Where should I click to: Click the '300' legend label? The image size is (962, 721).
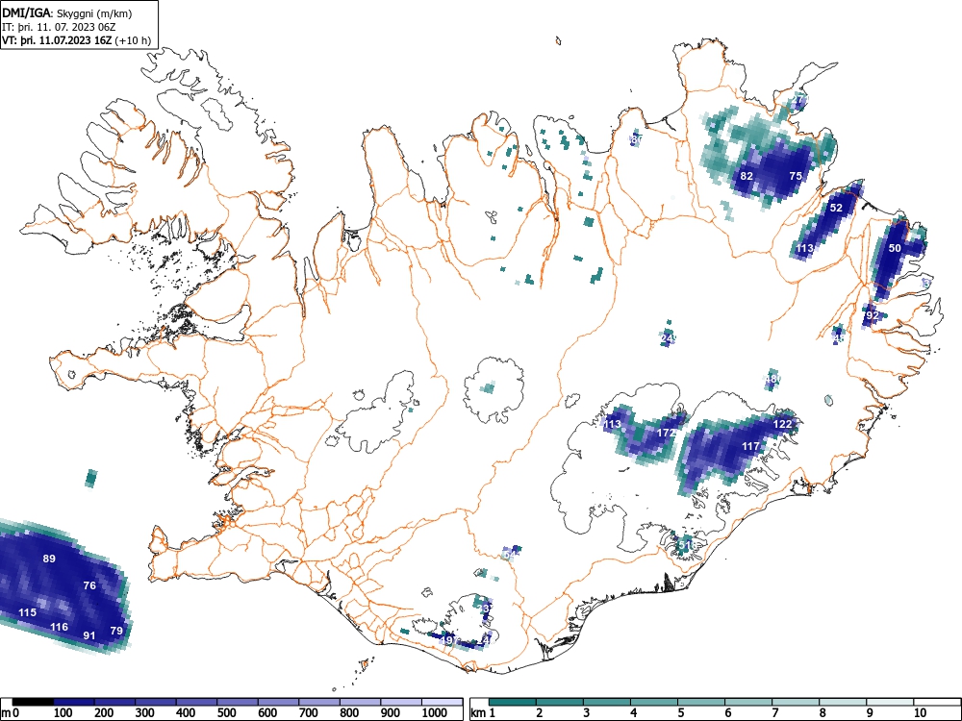(145, 713)
